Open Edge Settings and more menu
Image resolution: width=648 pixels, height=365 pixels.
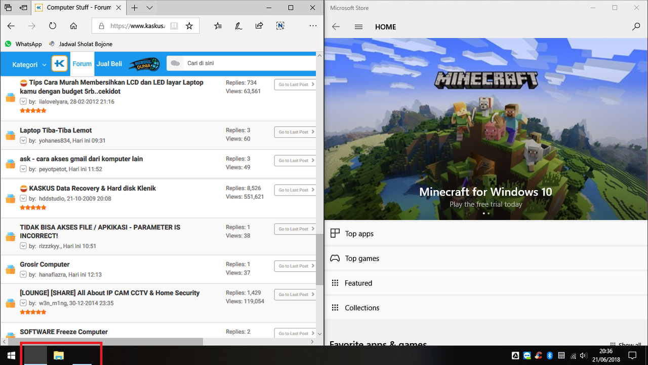click(x=313, y=26)
